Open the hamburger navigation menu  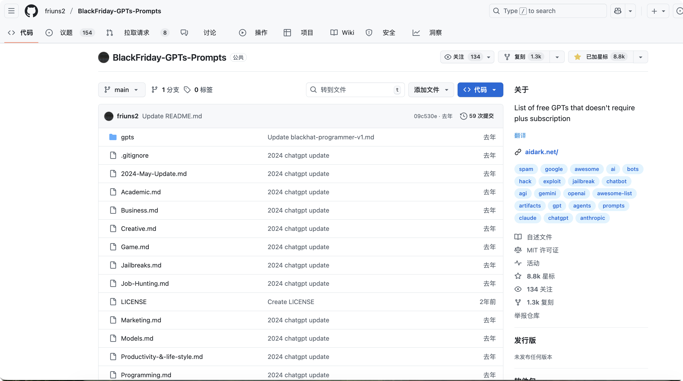point(11,11)
